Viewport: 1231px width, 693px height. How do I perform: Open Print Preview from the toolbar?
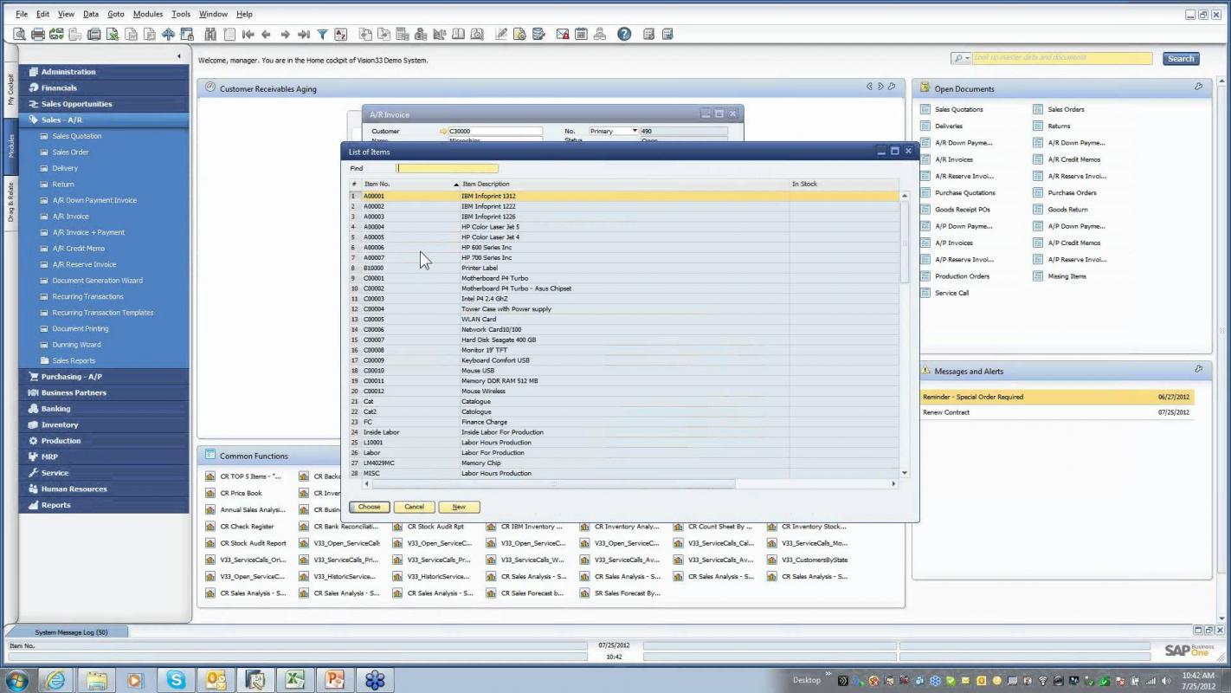(x=19, y=35)
